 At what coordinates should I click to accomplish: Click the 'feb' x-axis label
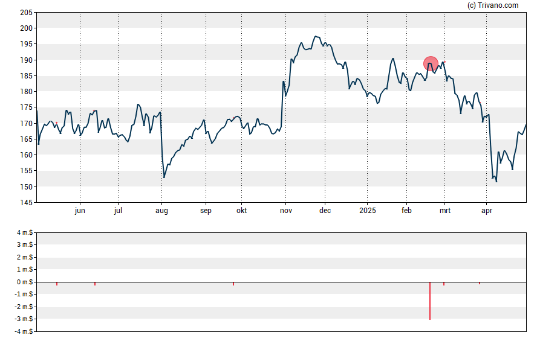[406, 211]
